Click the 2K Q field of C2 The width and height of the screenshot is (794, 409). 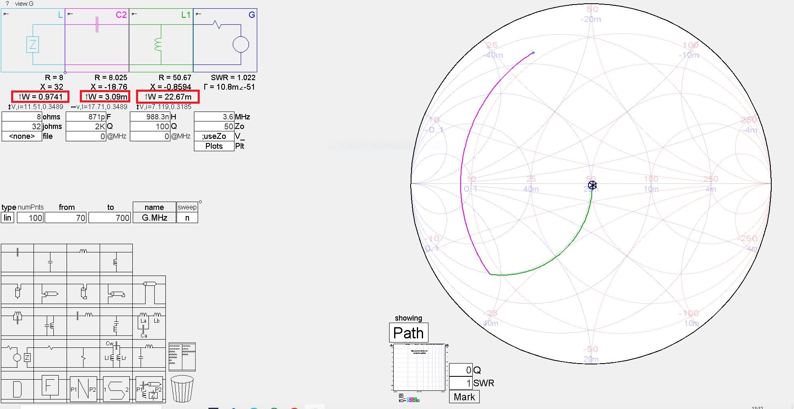(x=86, y=126)
